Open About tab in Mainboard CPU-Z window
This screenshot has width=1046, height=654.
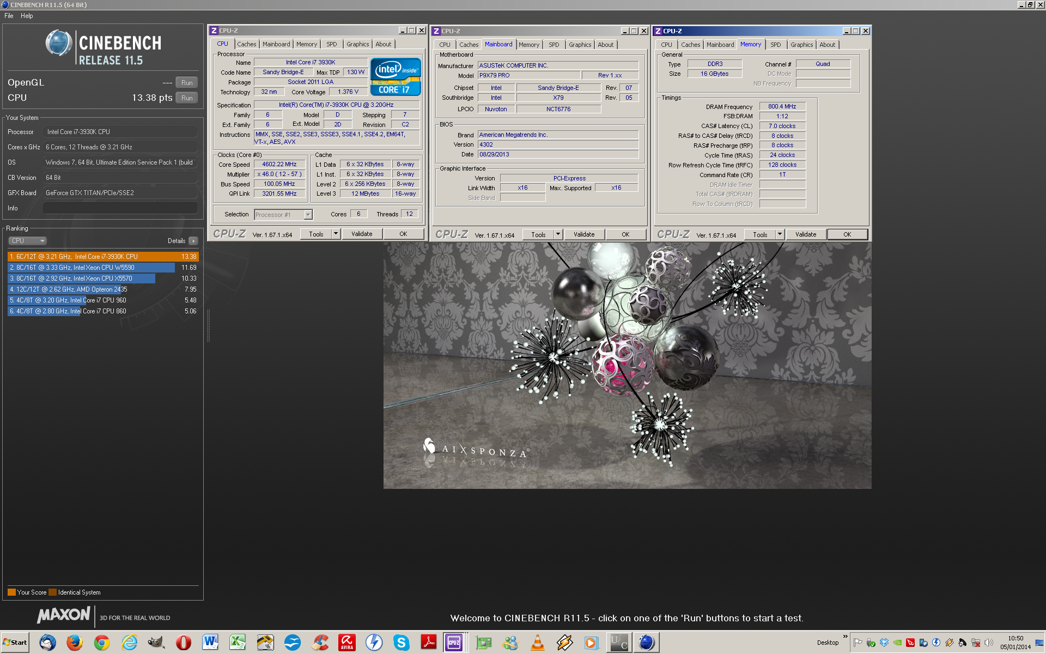point(605,45)
